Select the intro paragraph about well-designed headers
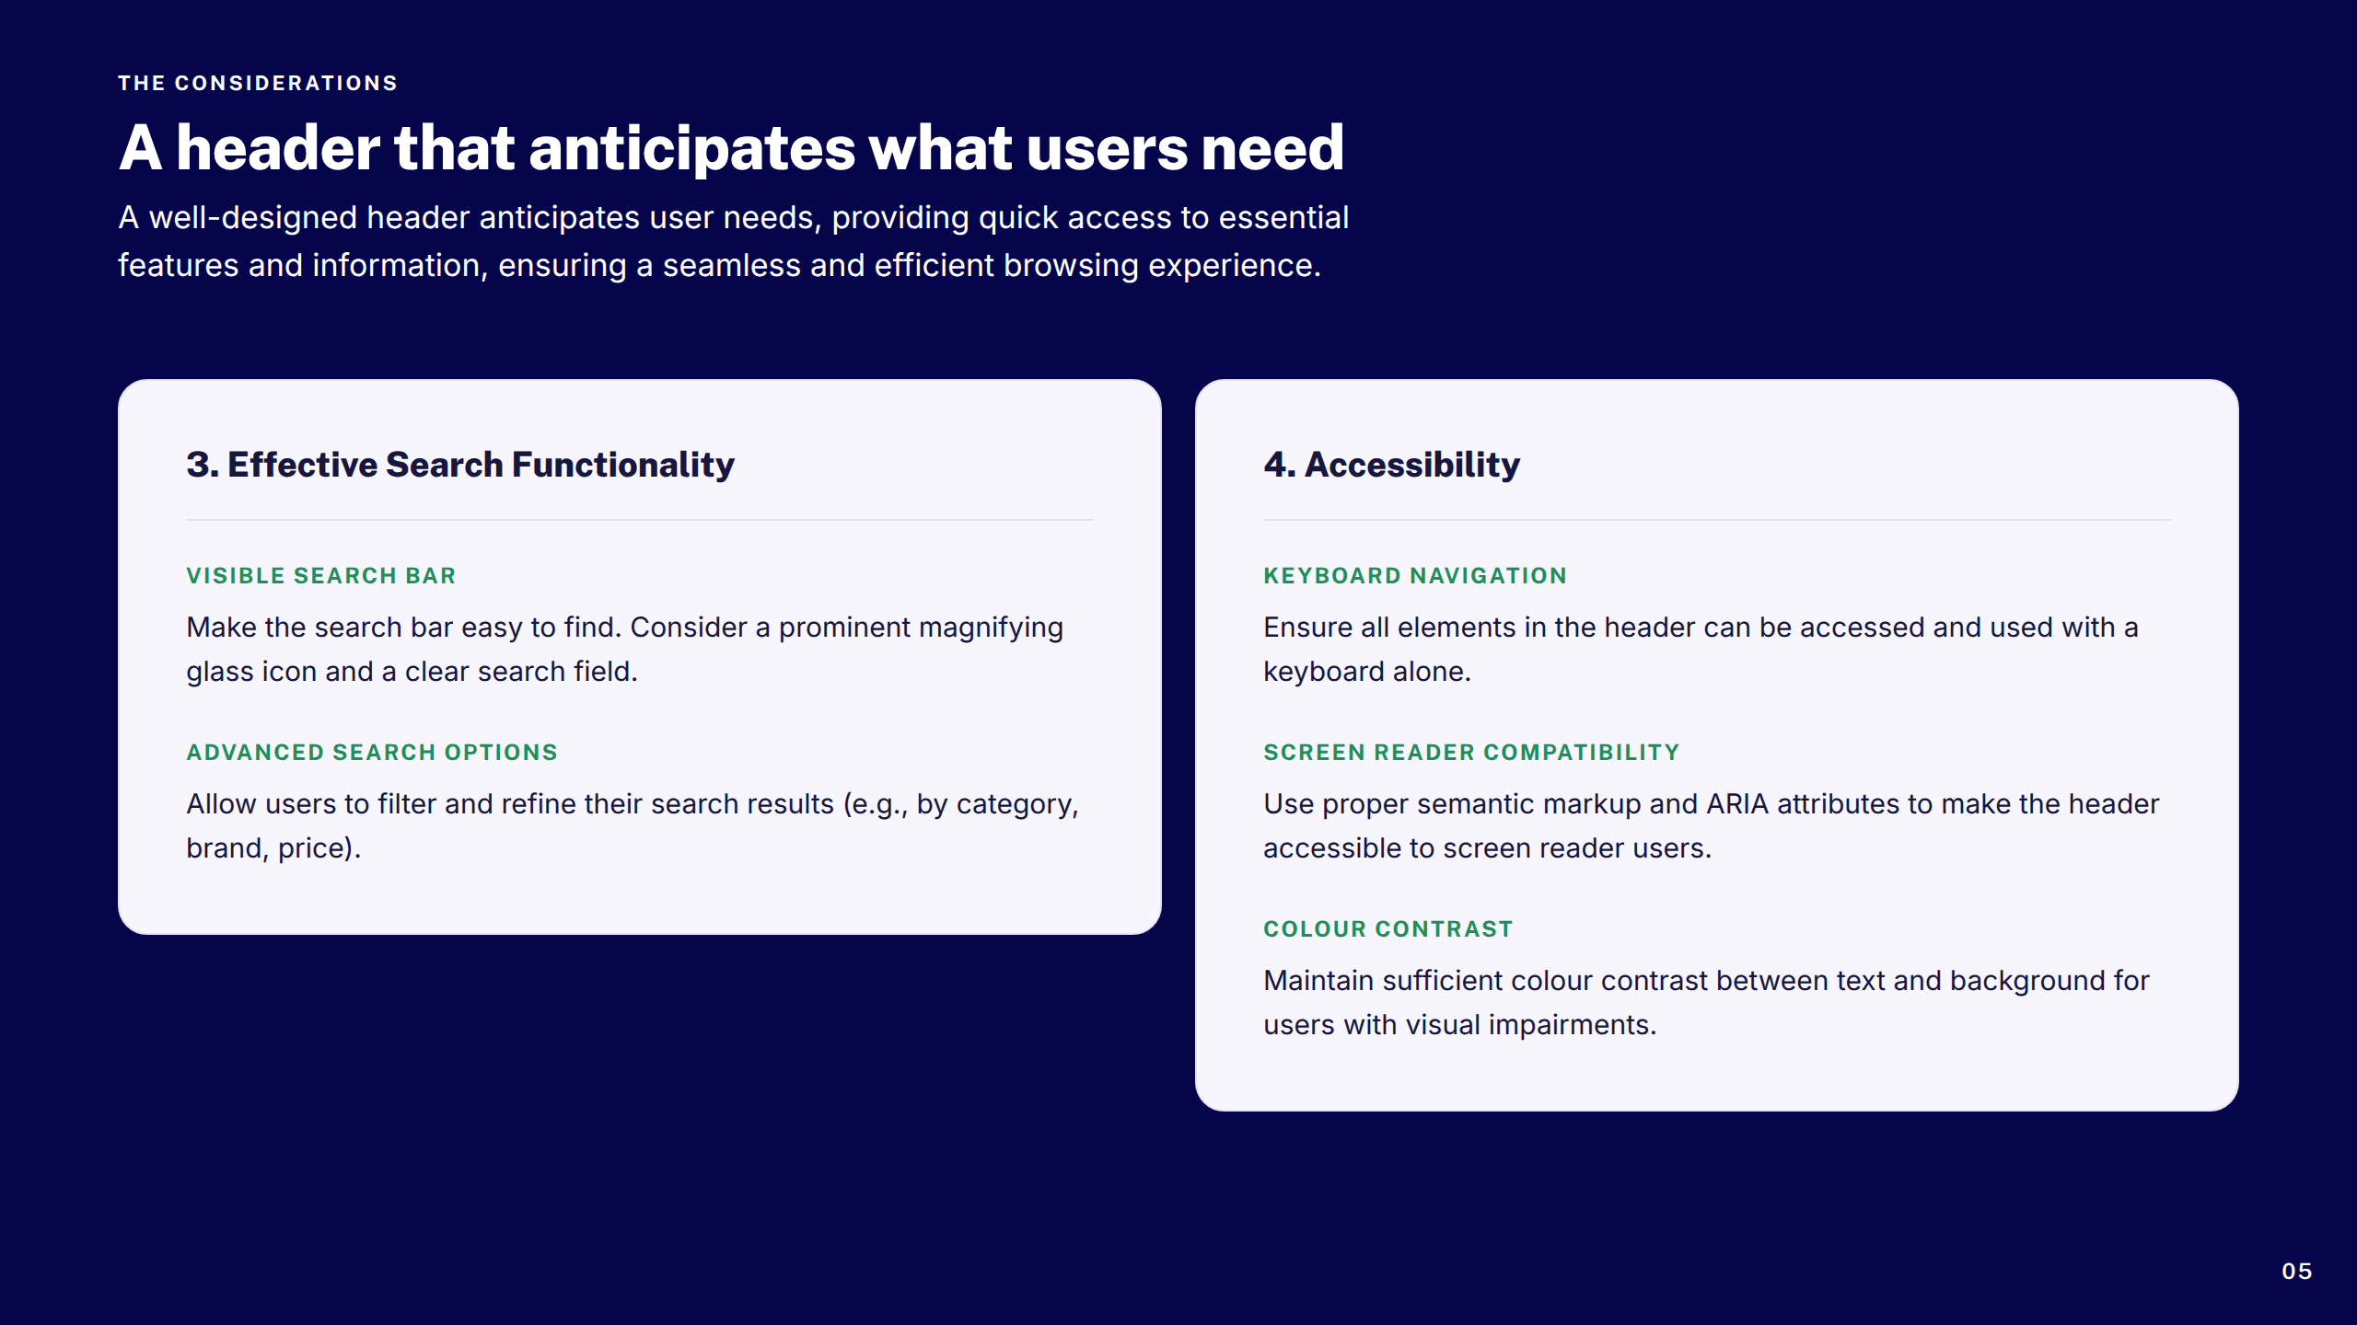This screenshot has height=1325, width=2357. tap(733, 241)
